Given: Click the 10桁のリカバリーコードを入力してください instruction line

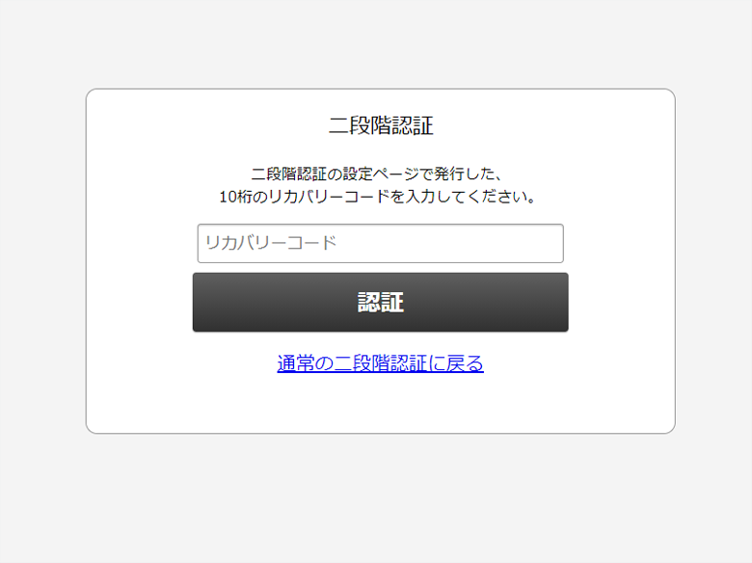Looking at the screenshot, I should tap(377, 197).
